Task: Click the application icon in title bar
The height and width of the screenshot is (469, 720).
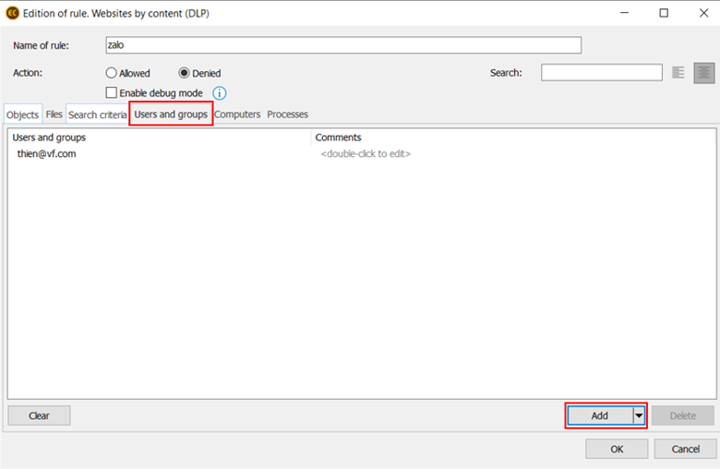Action: coord(12,13)
